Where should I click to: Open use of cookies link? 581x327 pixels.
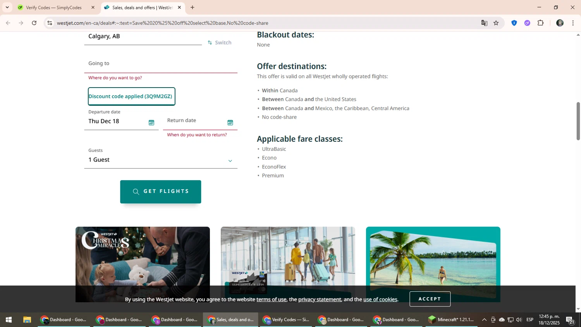coord(380,299)
